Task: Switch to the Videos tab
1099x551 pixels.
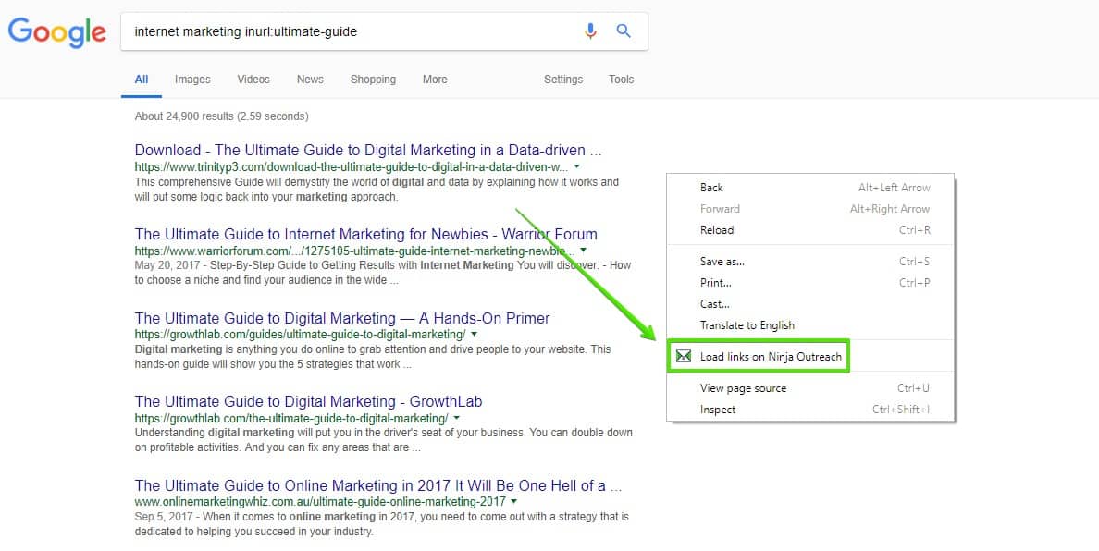Action: [x=253, y=80]
